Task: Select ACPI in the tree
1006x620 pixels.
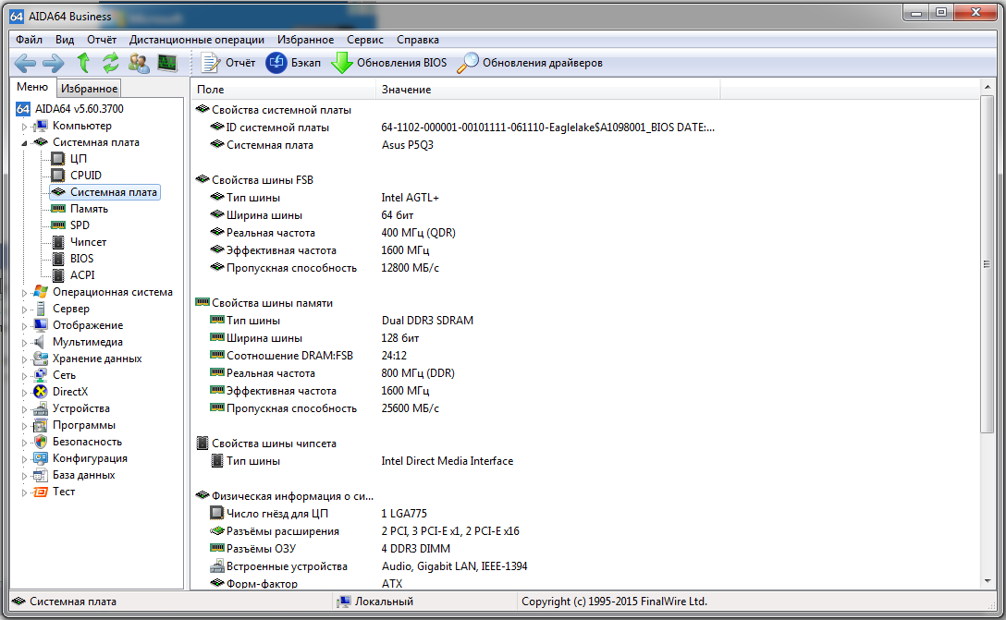Action: [82, 275]
